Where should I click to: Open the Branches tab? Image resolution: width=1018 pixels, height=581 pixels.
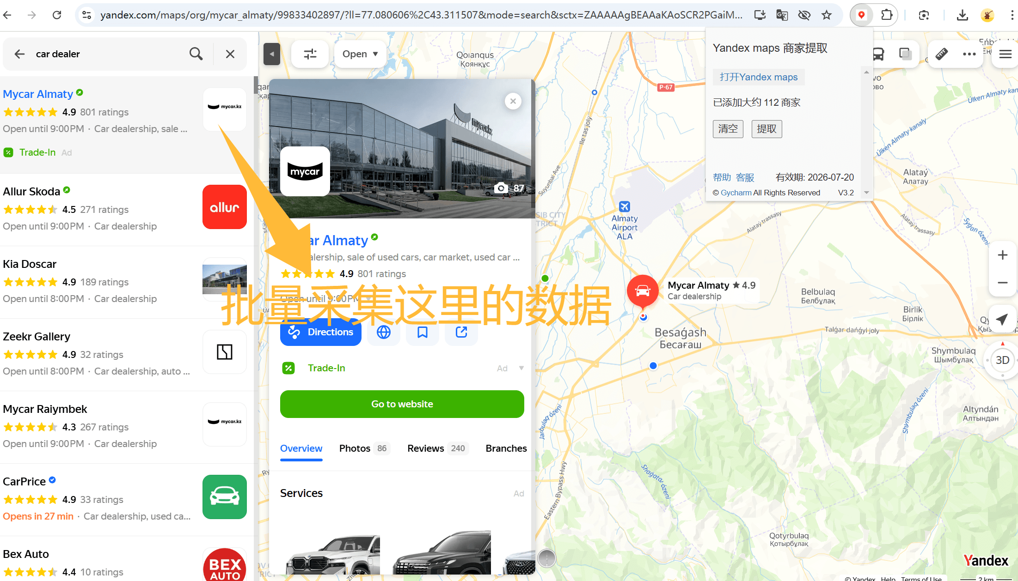pyautogui.click(x=506, y=448)
